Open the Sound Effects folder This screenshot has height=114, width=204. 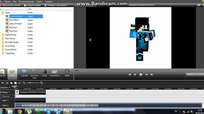[x=11, y=49]
